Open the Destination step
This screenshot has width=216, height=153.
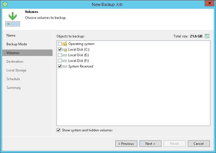27,62
